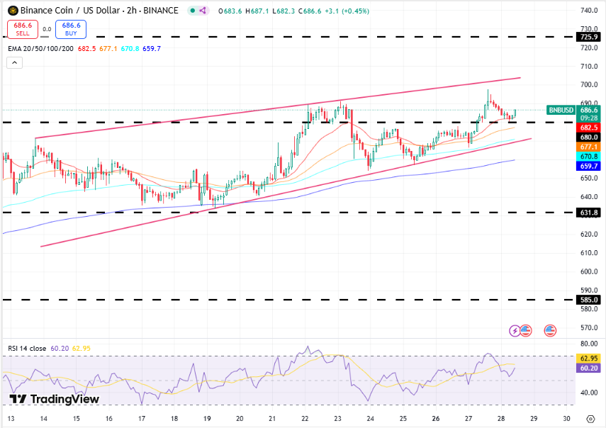
Task: Click the US flag event icon beside the lightning icon
Action: click(526, 331)
